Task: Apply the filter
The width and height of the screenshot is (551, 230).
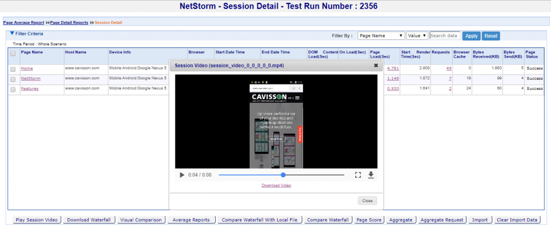Action: point(471,36)
